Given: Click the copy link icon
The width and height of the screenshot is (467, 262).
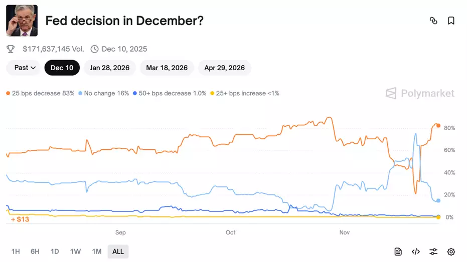Looking at the screenshot, I should (433, 21).
